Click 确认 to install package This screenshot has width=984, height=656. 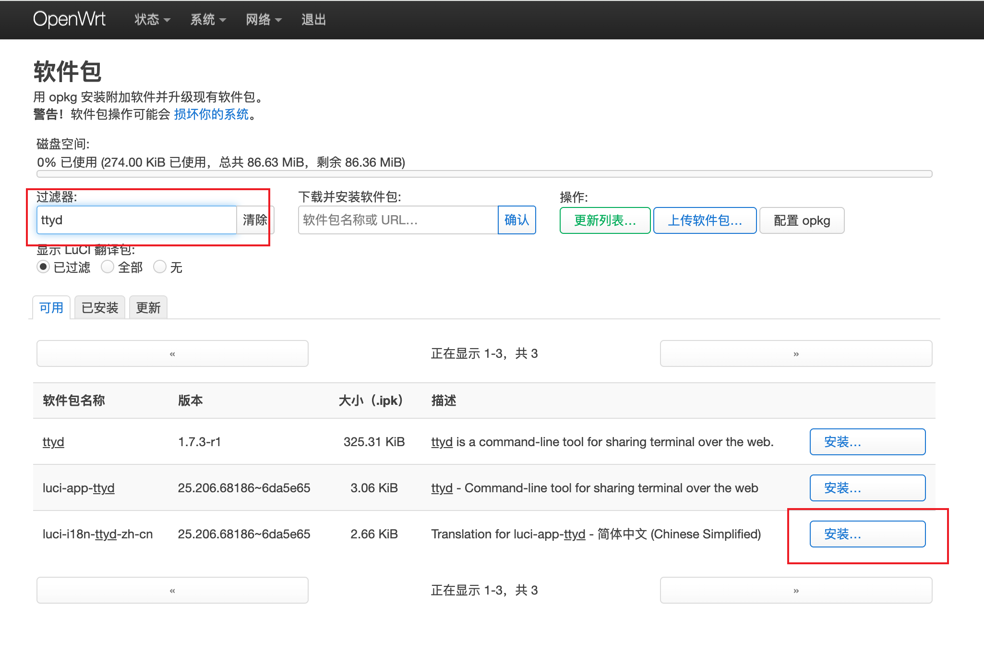pos(517,220)
